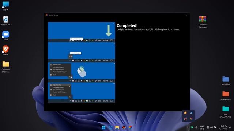
Task: Click the colorful Lively icon on taskbar
Action: (x=131, y=127)
